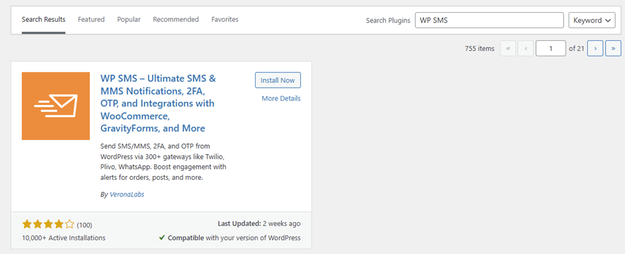The image size is (625, 254).
Task: Switch to the Popular tab
Action: [x=129, y=19]
